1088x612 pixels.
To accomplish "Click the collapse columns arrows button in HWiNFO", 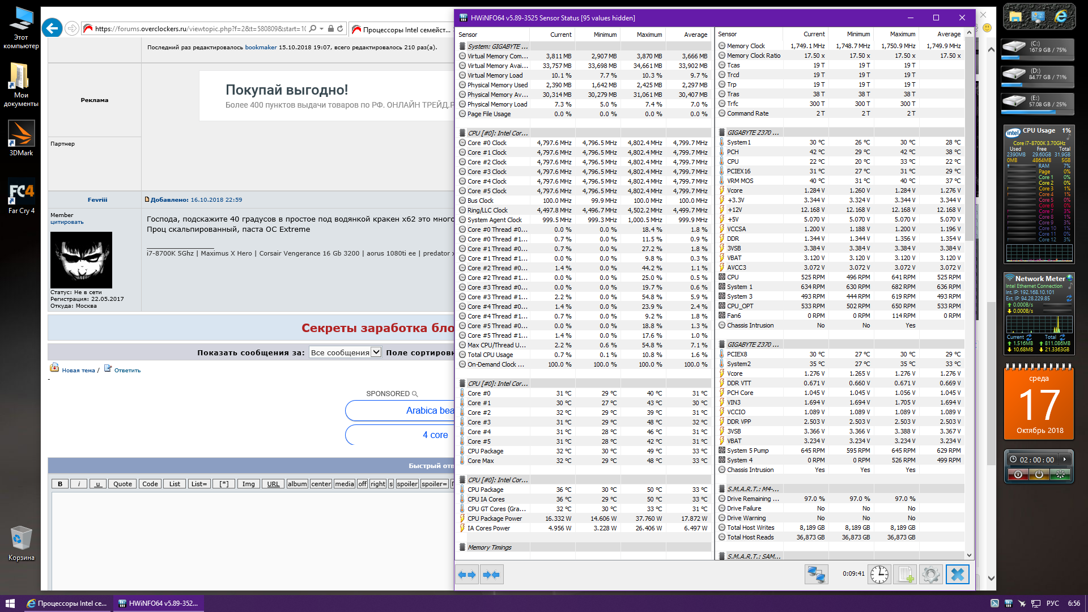I will (x=491, y=575).
